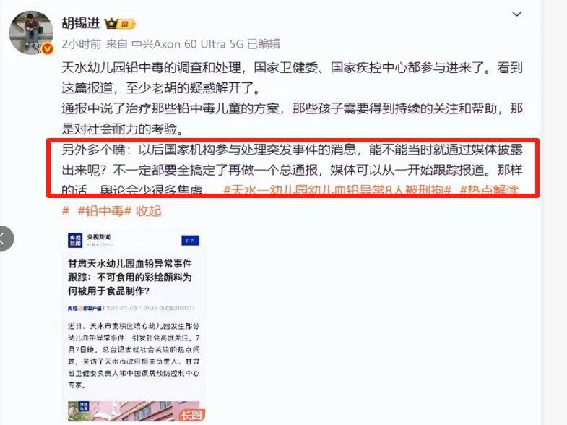Click the red-highlighted paragraph starting 另外多个嘴
567x425 pixels.
(293, 169)
